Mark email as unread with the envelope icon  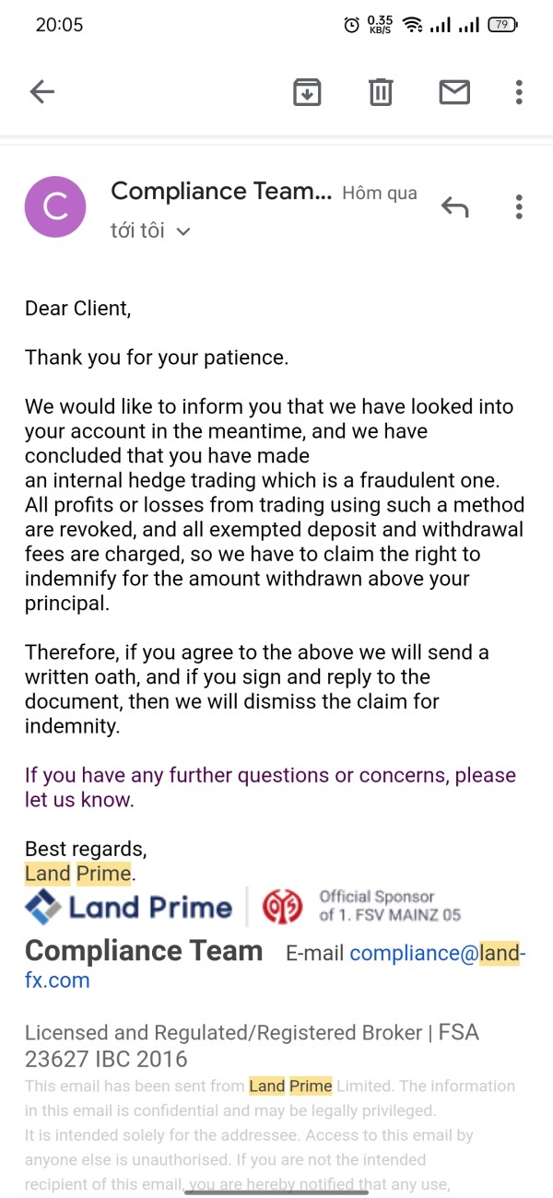coord(454,91)
